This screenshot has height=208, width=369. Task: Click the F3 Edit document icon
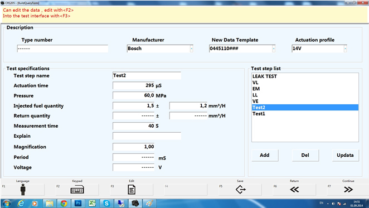pos(132,190)
